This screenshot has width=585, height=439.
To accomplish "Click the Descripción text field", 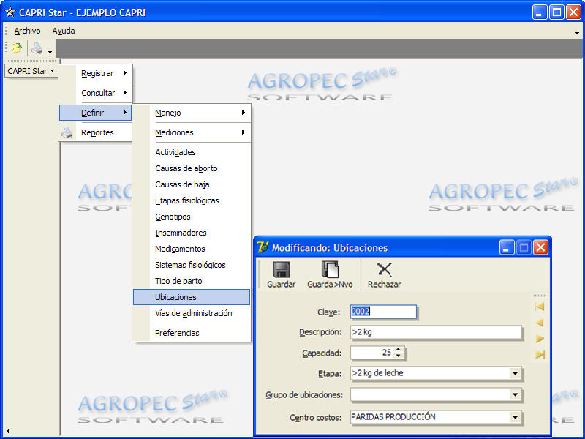I will click(436, 332).
